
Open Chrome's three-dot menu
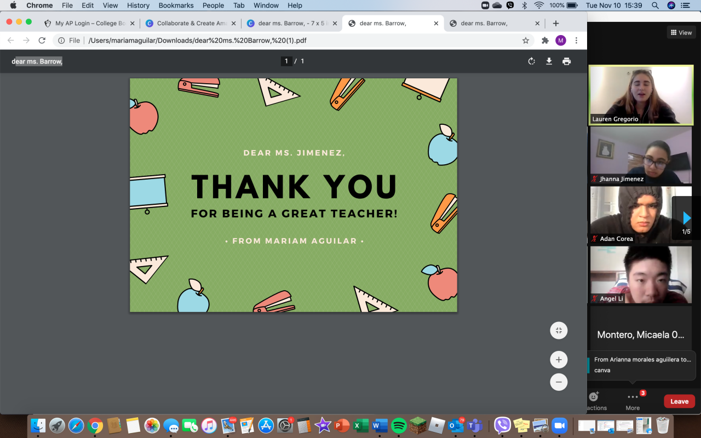576,41
